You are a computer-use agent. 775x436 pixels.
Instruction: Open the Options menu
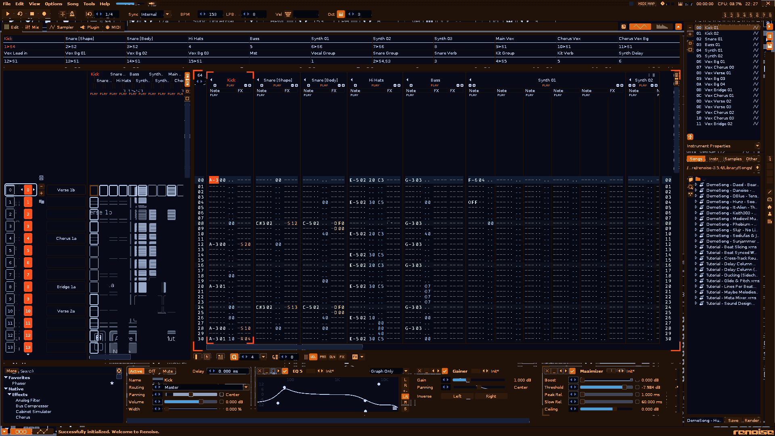pyautogui.click(x=54, y=4)
